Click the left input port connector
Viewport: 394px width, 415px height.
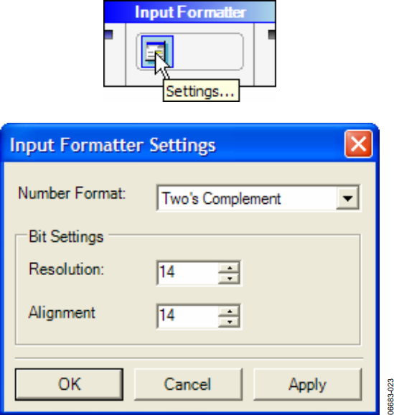click(x=108, y=34)
